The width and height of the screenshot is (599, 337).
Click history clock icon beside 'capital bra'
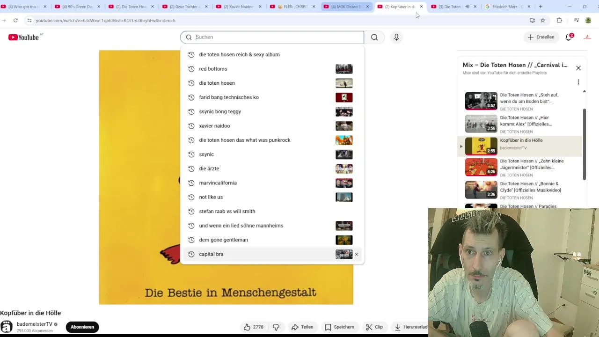tap(191, 254)
